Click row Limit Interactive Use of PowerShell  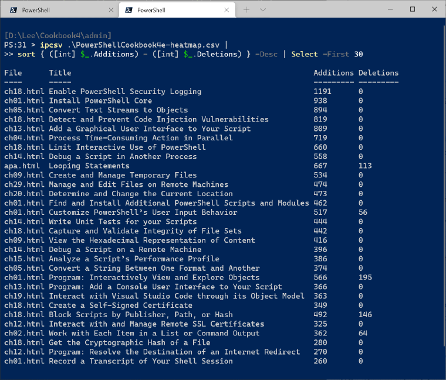point(201,147)
